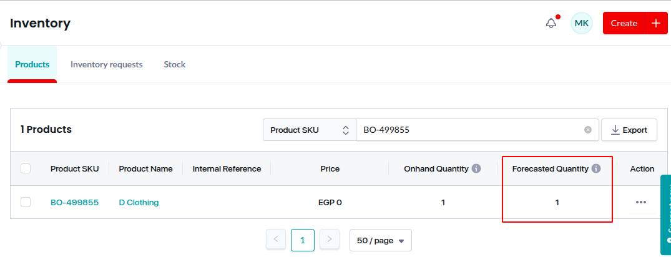Image resolution: width=671 pixels, height=257 pixels.
Task: Open the BO-499855 SKU link
Action: 74,202
